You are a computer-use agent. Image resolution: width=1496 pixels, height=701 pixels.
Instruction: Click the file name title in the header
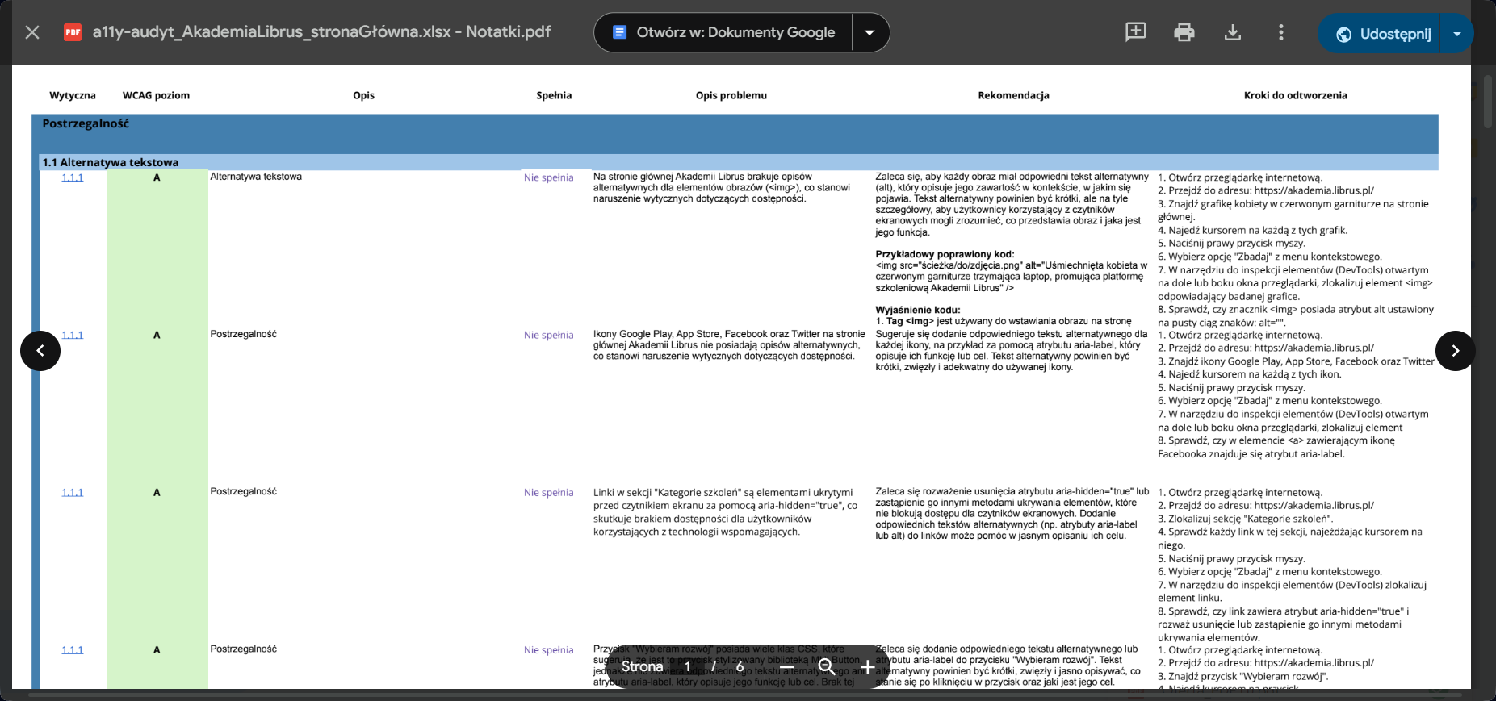pyautogui.click(x=321, y=32)
